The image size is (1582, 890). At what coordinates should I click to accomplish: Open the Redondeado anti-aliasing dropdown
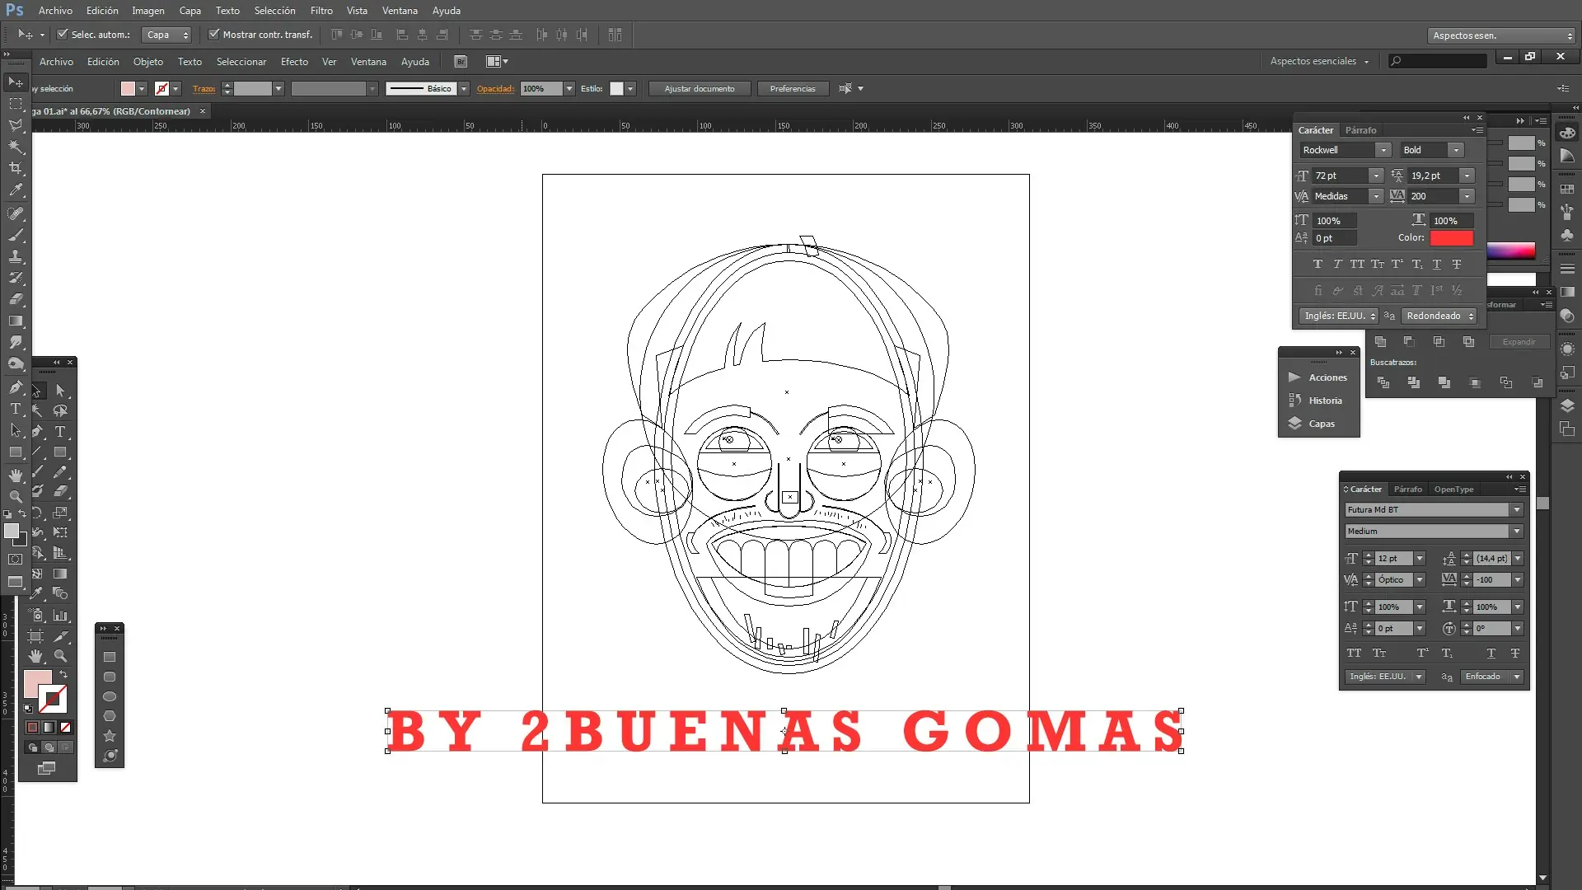click(x=1439, y=316)
